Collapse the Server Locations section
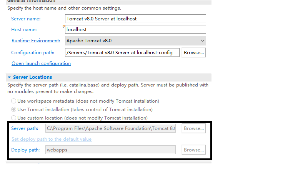Viewport: 308px width, 193px height. click(x=9, y=77)
